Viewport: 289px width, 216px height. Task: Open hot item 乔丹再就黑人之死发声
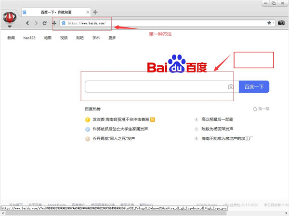(x=114, y=139)
